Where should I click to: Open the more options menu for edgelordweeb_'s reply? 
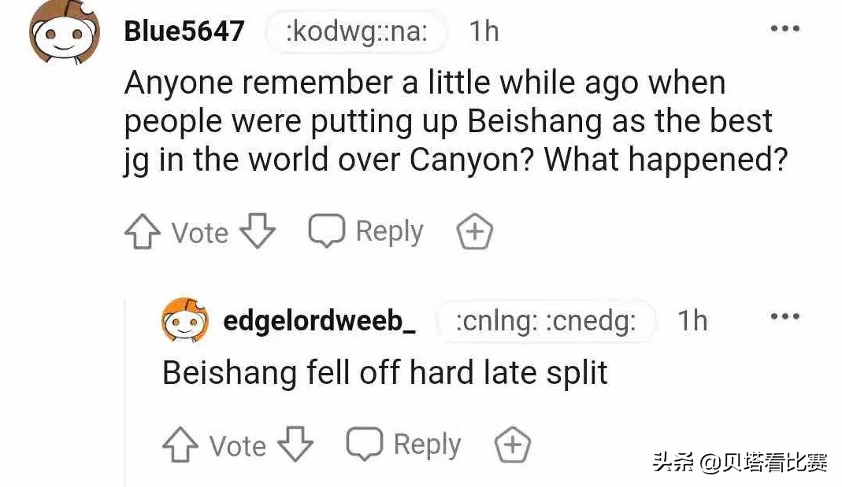coord(785,317)
